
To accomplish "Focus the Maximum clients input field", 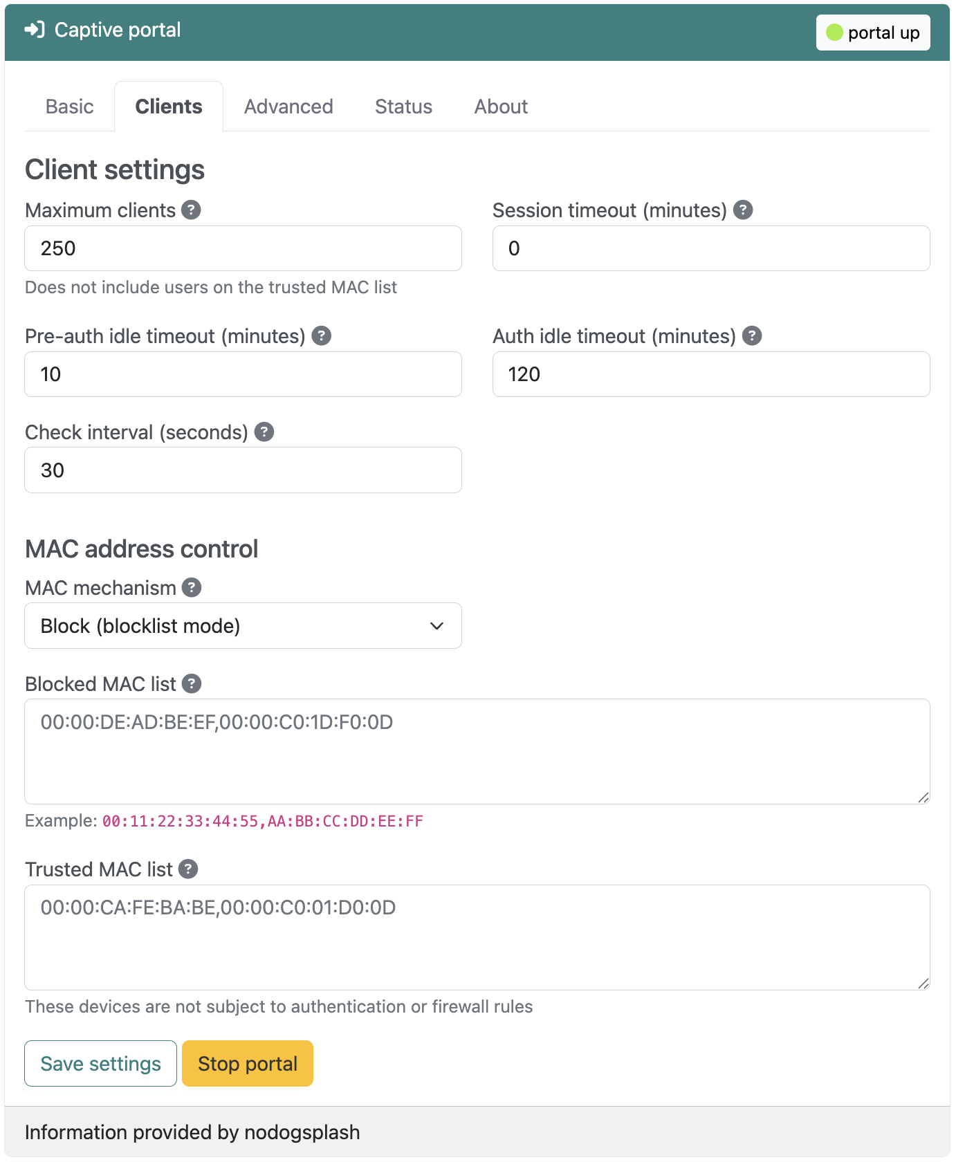I will 243,248.
